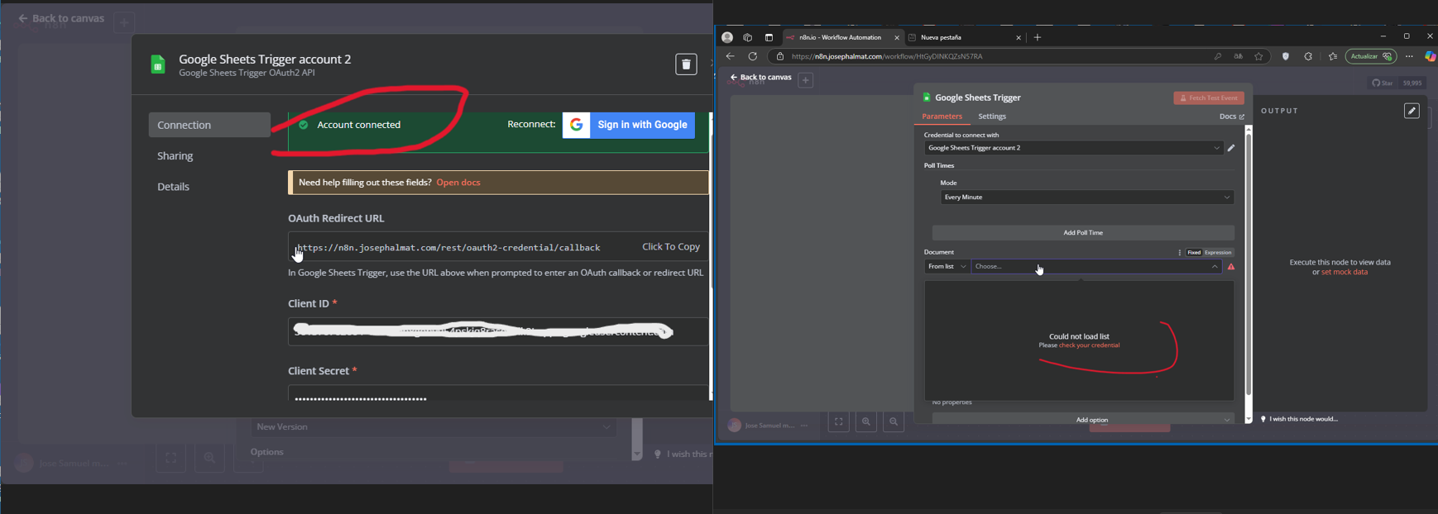Expand the From list dropdown
Screen dimensions: 1438x514
[947, 267]
